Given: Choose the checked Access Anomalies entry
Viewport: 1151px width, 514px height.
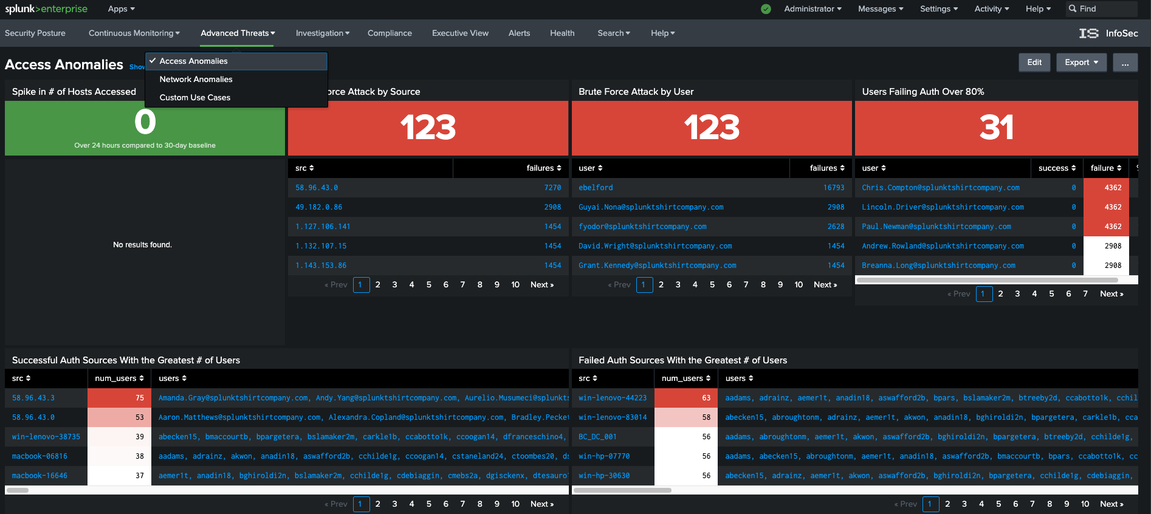Looking at the screenshot, I should tap(236, 61).
